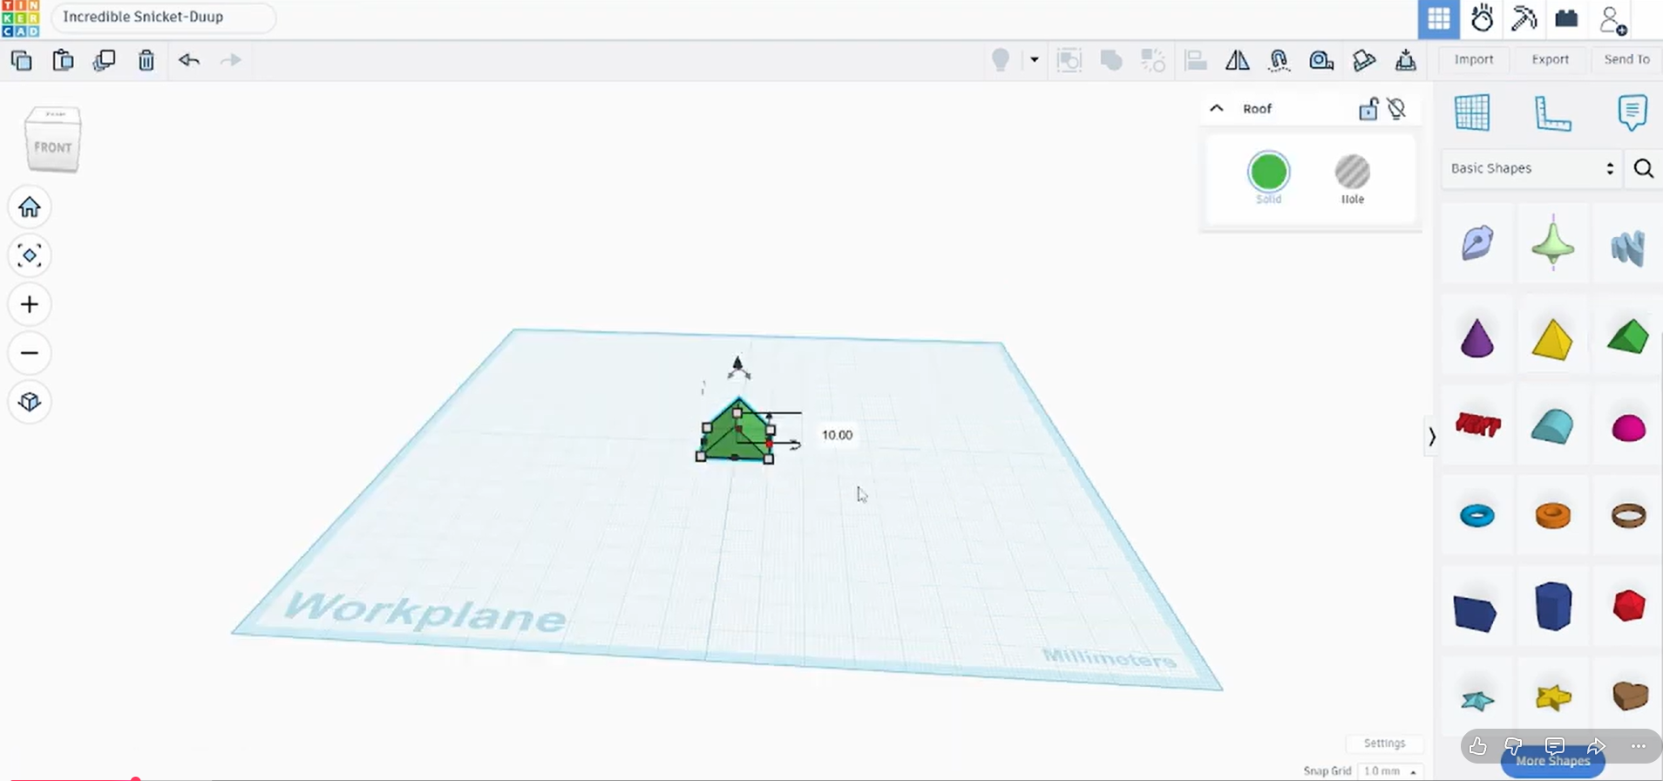Click the Export button

(1551, 59)
